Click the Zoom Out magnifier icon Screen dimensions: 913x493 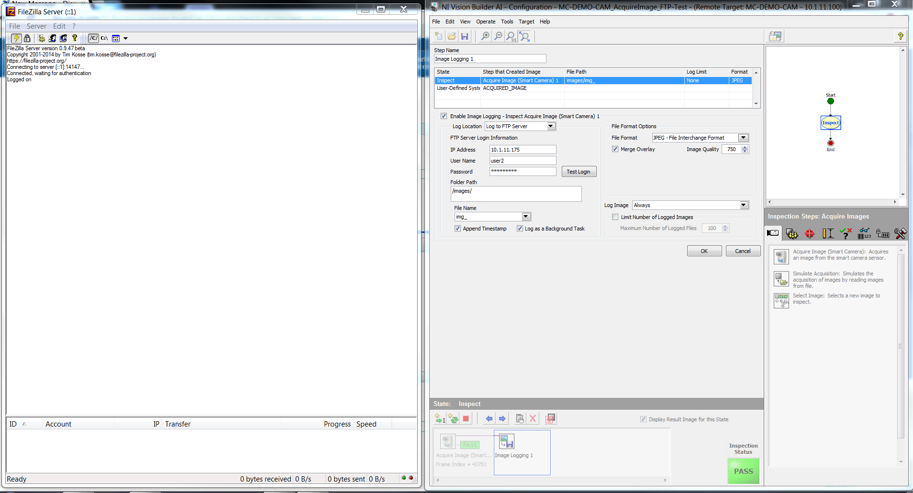pos(498,36)
